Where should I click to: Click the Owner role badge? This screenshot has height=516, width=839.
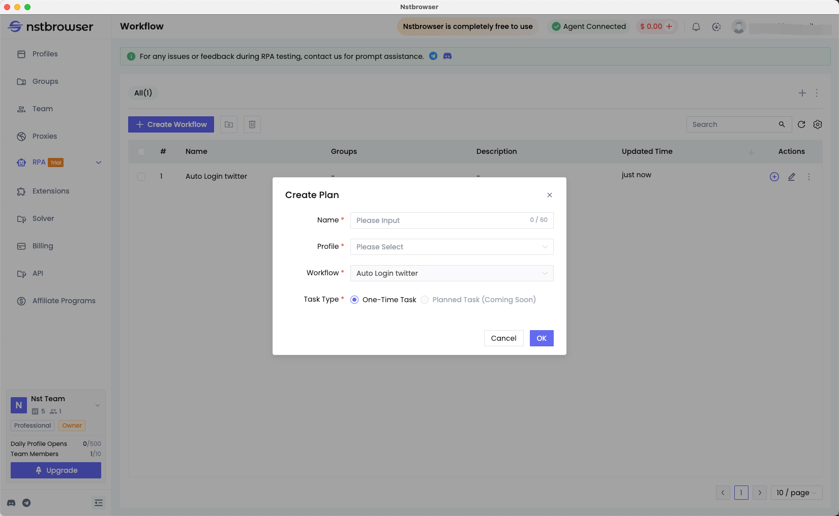(72, 426)
